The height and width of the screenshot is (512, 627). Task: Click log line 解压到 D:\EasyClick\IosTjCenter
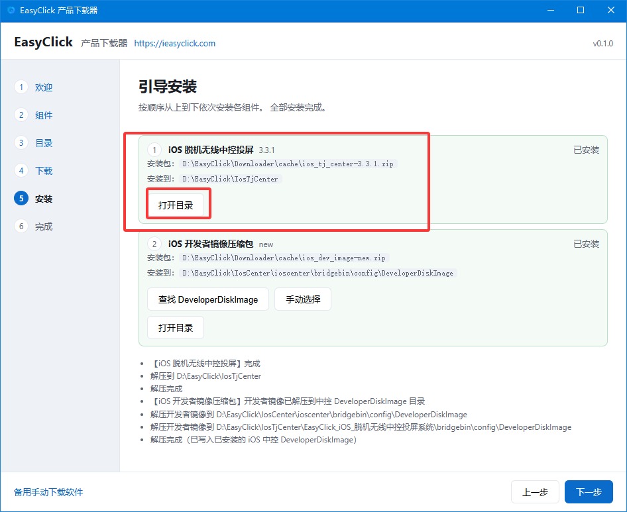click(205, 376)
